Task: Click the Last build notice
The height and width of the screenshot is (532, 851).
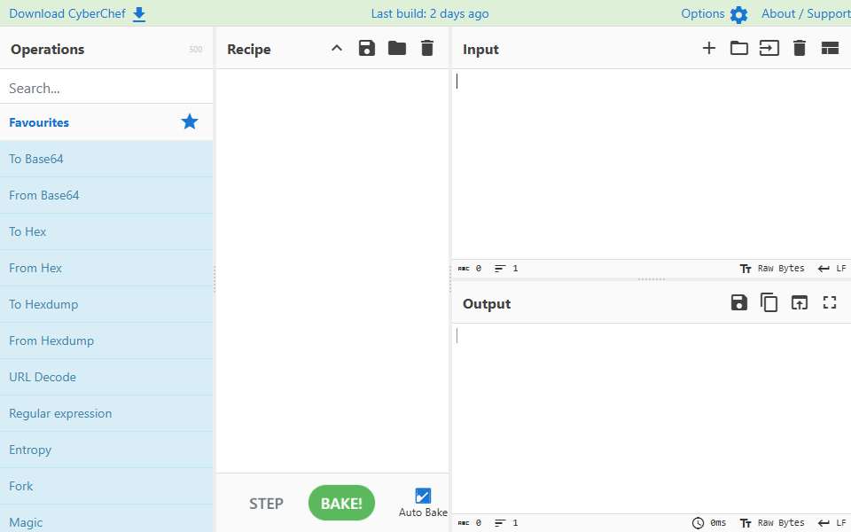Action: point(430,13)
